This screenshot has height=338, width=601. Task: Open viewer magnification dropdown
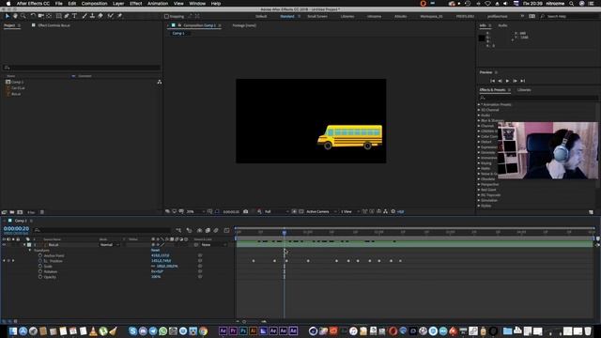tap(195, 211)
